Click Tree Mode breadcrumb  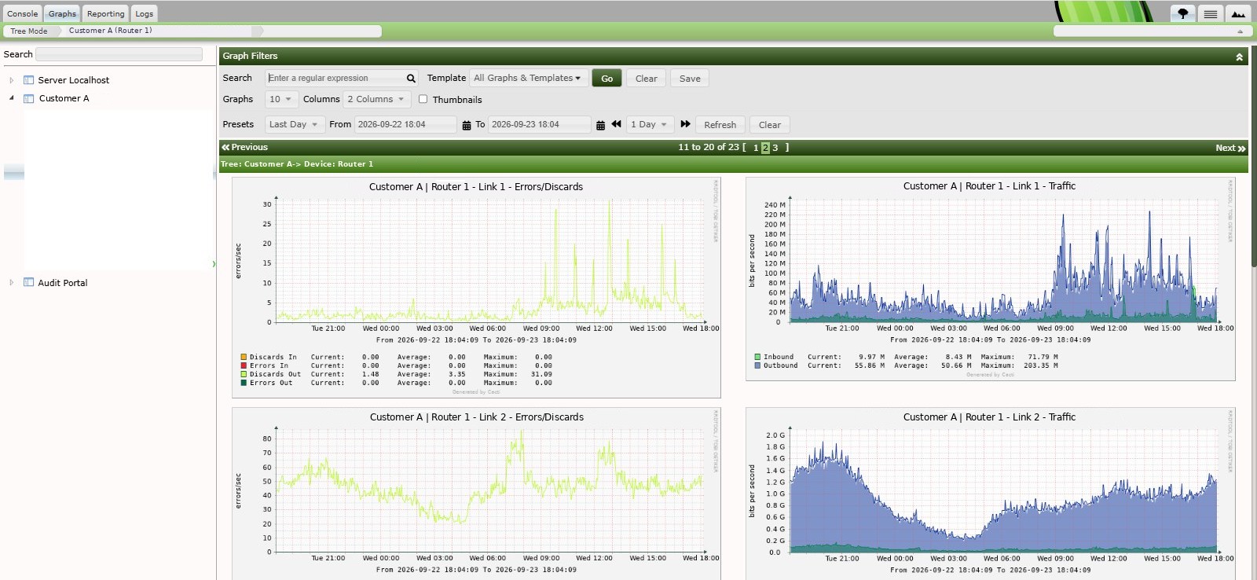[x=29, y=31]
